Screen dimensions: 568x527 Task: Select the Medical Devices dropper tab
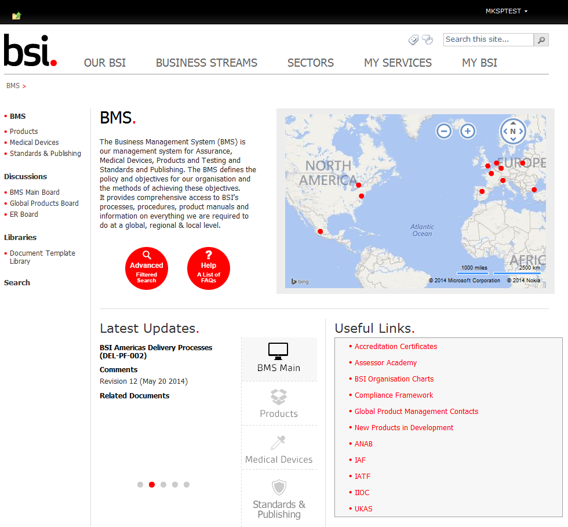pos(279,448)
